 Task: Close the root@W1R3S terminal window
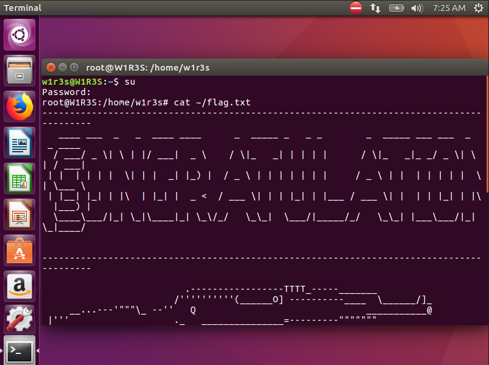51,67
